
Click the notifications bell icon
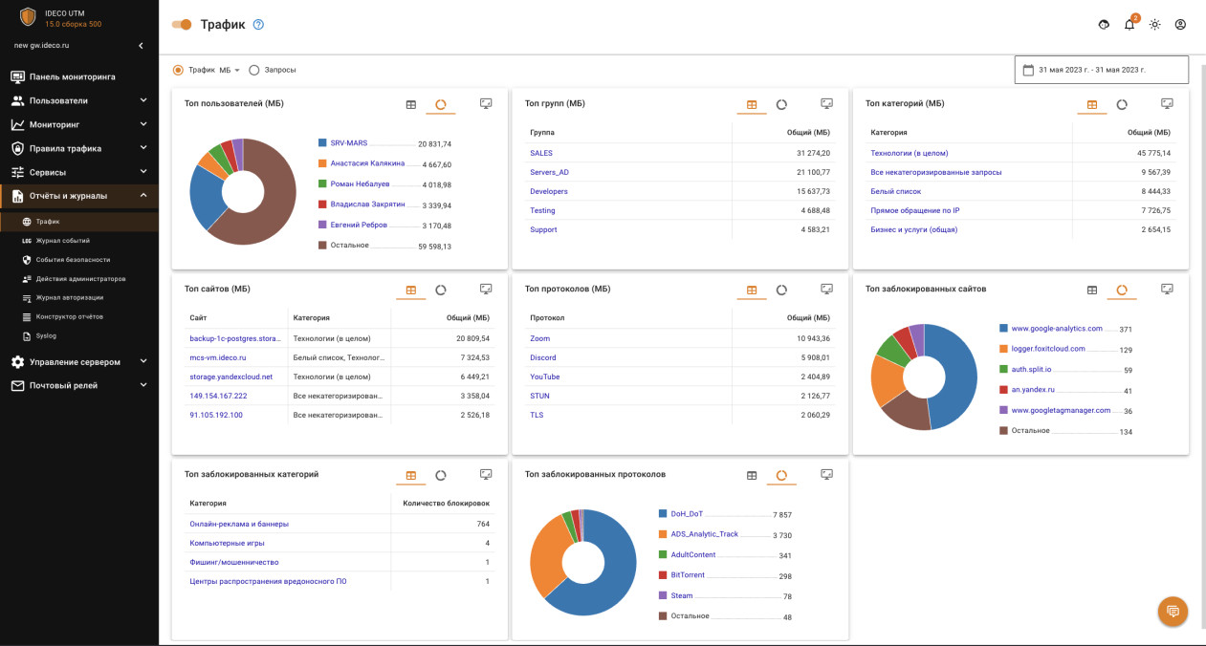1129,25
